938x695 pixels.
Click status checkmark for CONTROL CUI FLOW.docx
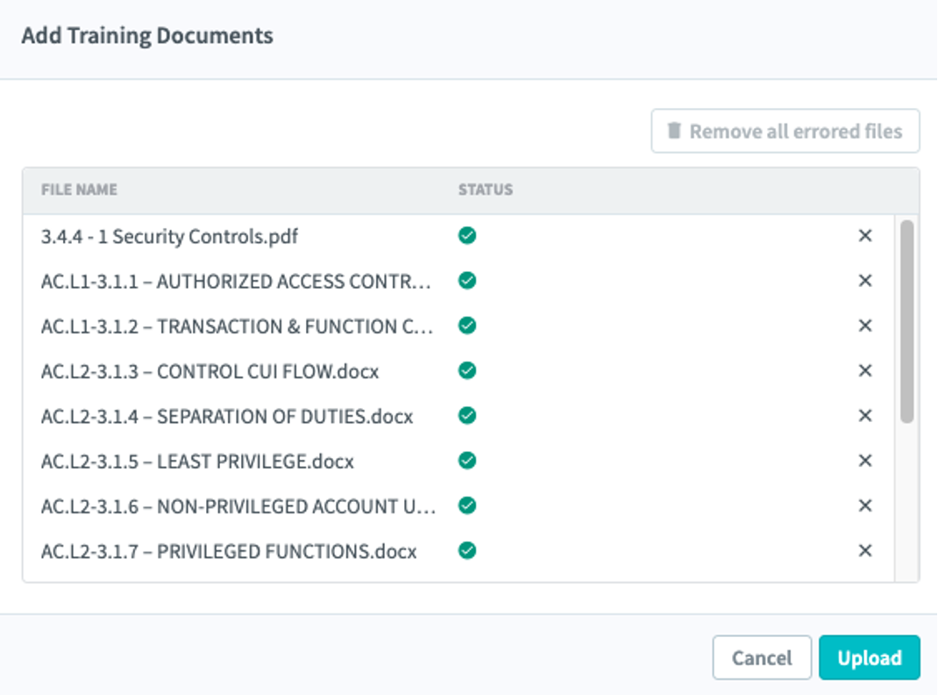point(467,371)
